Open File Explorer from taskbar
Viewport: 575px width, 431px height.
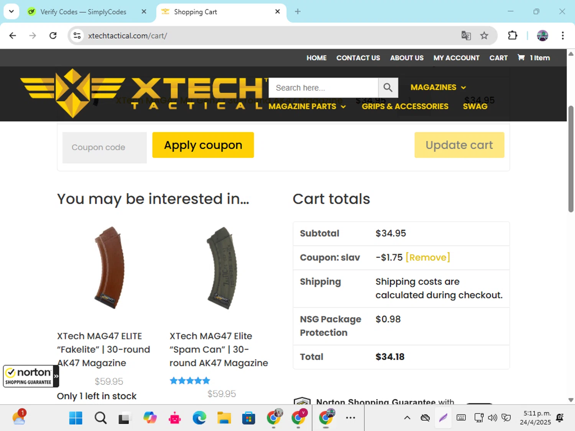tap(224, 418)
